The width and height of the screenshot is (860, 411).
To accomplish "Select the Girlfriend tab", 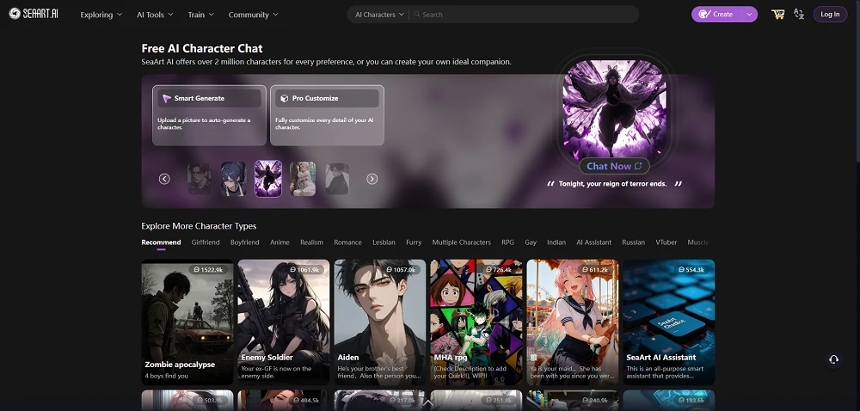I will [x=206, y=242].
